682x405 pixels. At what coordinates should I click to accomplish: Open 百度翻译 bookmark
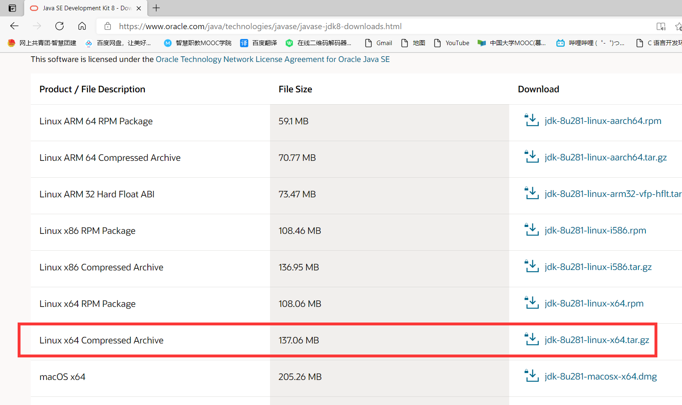pos(259,43)
